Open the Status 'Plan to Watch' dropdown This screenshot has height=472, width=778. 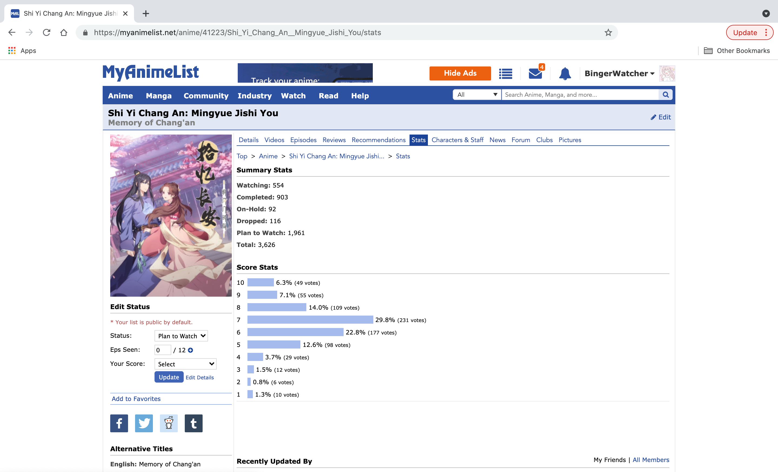tap(181, 336)
